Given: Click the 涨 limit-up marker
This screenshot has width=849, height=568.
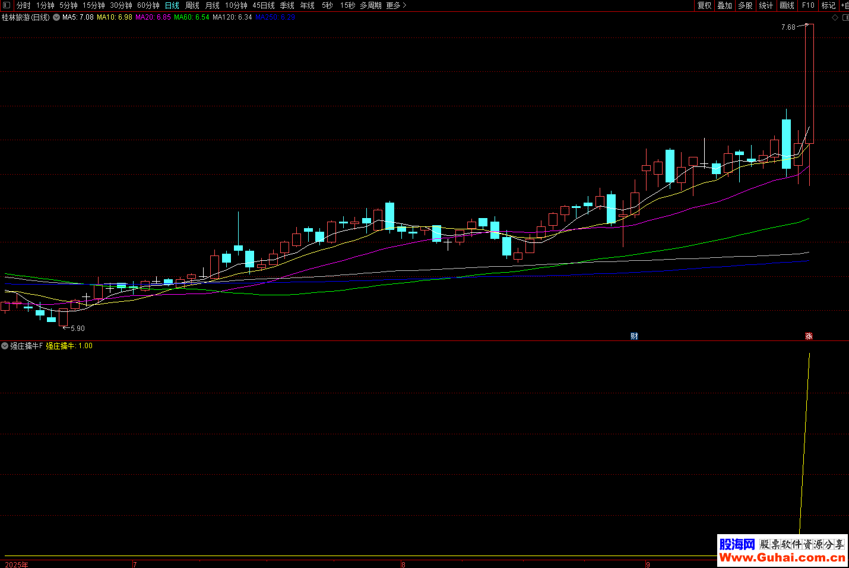Looking at the screenshot, I should (x=809, y=336).
